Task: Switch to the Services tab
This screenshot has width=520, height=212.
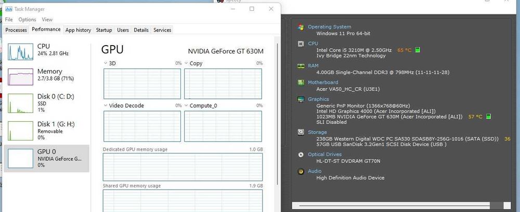Action: tap(162, 30)
